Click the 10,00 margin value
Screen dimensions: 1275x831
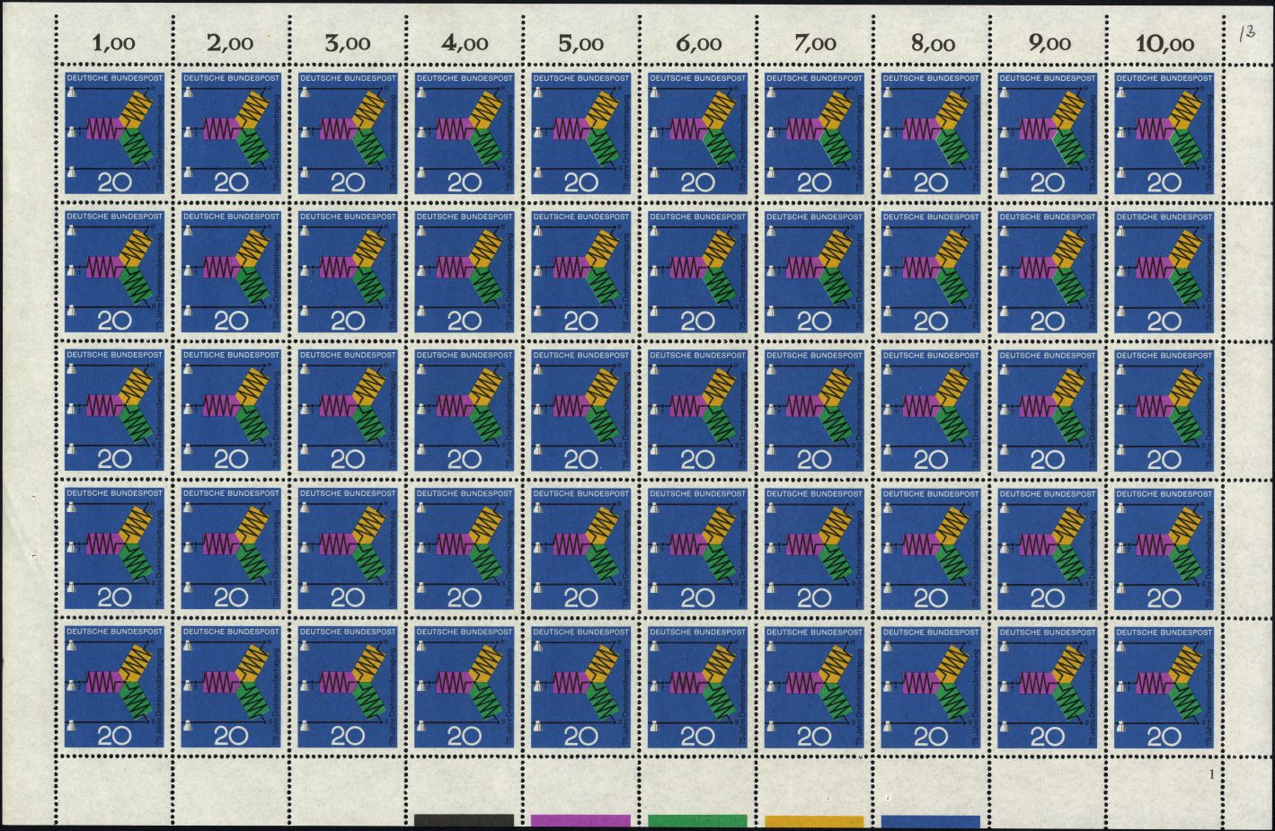1164,42
